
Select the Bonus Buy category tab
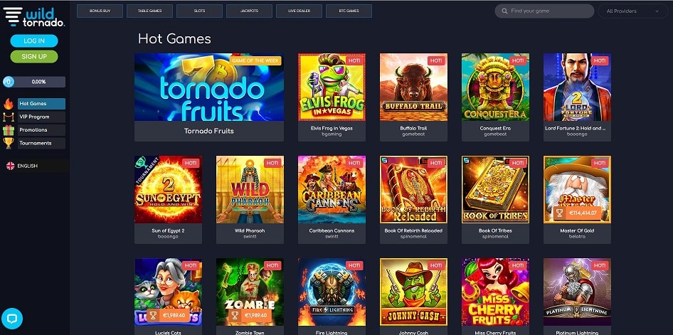coord(100,11)
